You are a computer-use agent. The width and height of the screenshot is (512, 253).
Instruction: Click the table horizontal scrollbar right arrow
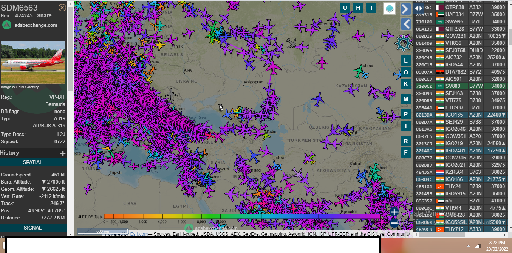[x=505, y=235]
